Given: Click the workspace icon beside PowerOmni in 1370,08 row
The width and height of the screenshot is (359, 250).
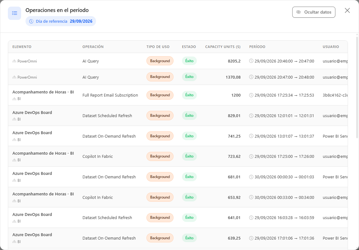Looking at the screenshot, I should pos(14,77).
